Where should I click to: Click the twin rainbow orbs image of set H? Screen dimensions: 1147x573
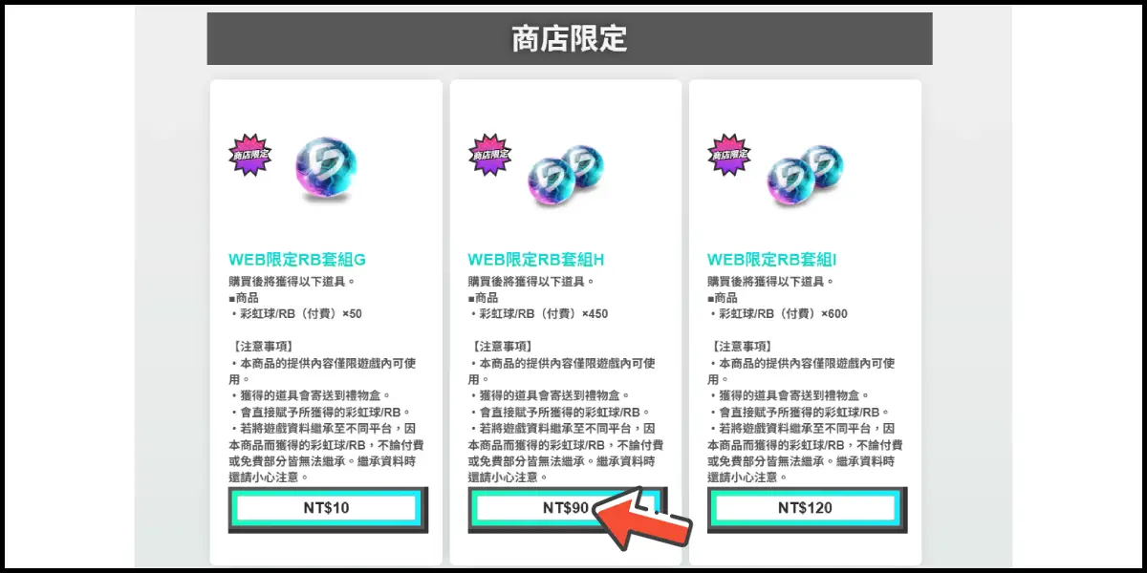567,173
